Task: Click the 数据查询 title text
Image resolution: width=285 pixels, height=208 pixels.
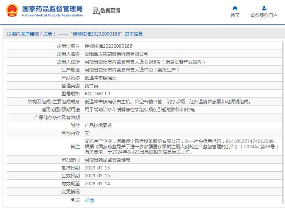Action: [x=110, y=11]
